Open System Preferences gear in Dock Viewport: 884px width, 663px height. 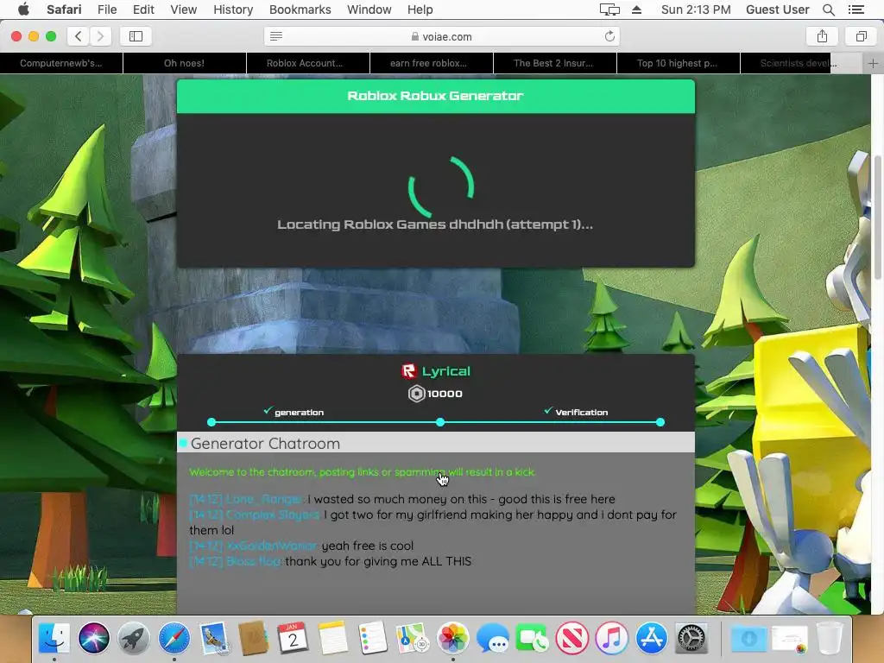click(x=691, y=638)
